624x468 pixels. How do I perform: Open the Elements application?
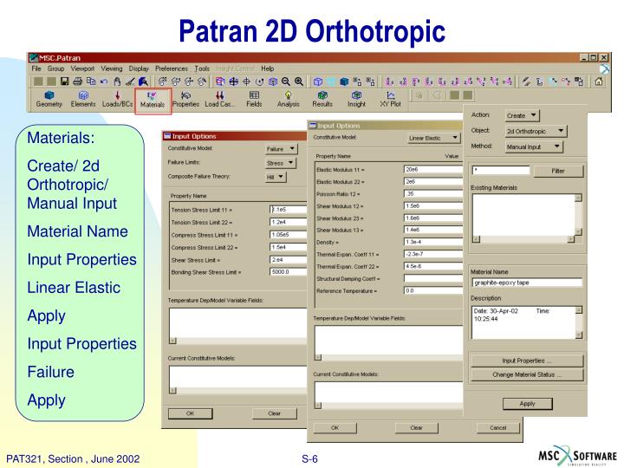[83, 99]
